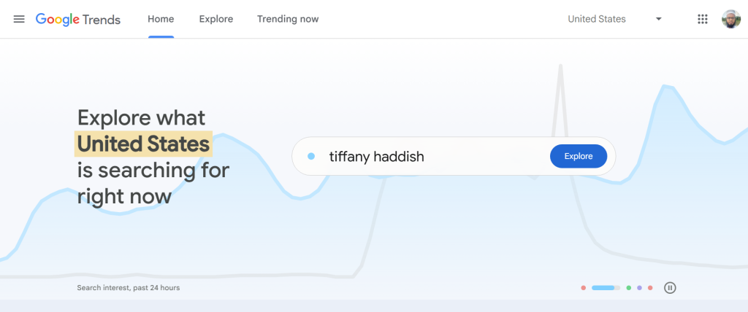Jump to the green carousel dot

pos(628,288)
